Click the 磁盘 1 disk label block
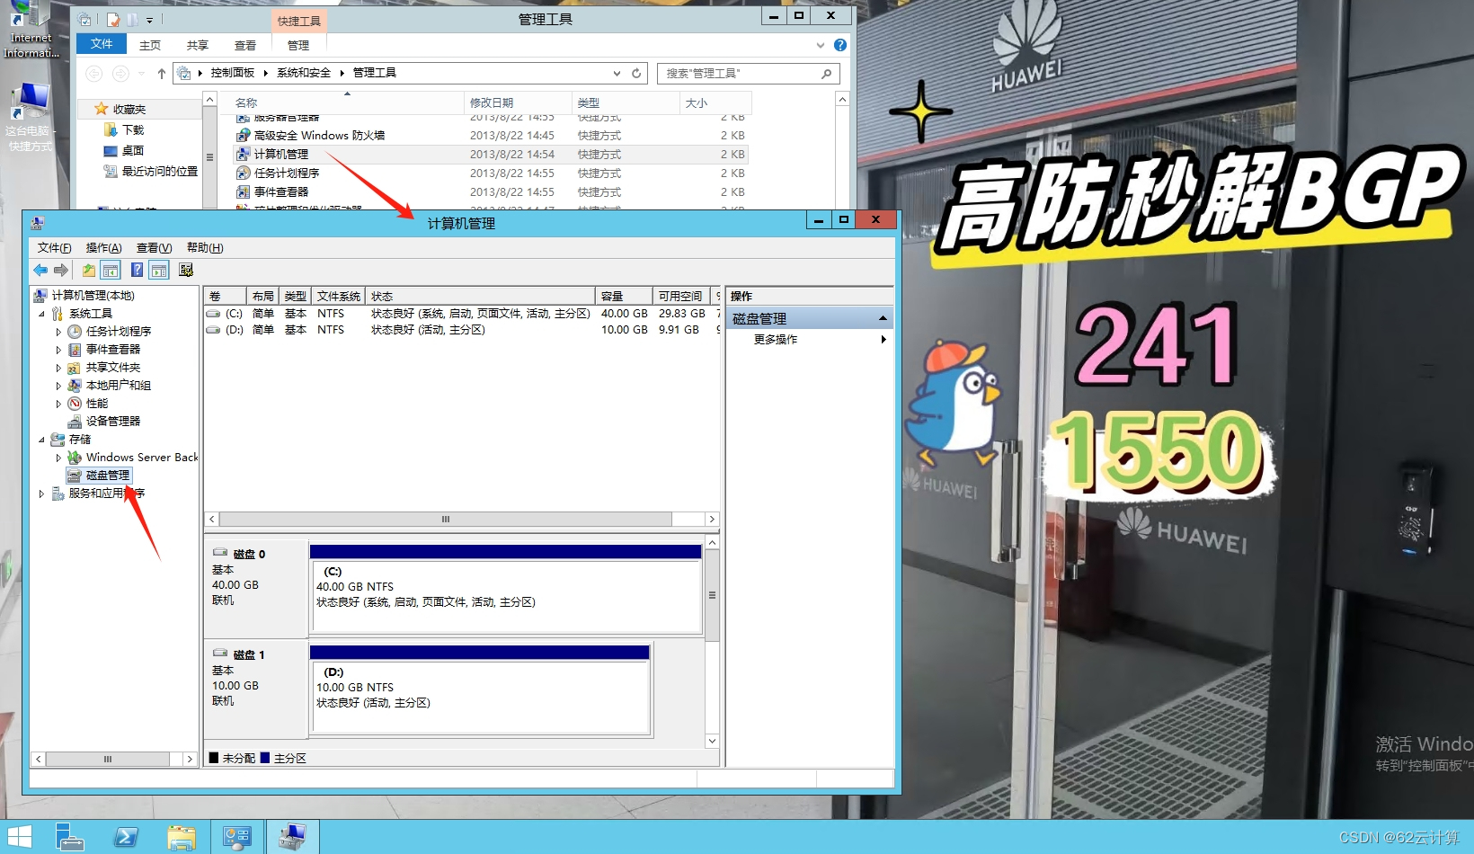This screenshot has height=854, width=1474. [256, 689]
